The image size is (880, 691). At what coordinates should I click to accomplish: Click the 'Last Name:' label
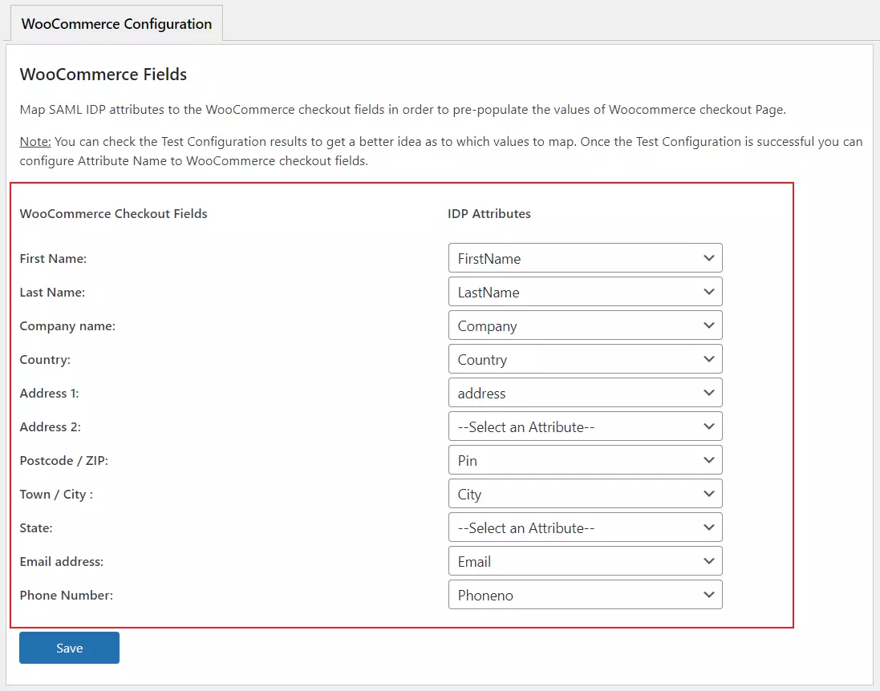[52, 293]
